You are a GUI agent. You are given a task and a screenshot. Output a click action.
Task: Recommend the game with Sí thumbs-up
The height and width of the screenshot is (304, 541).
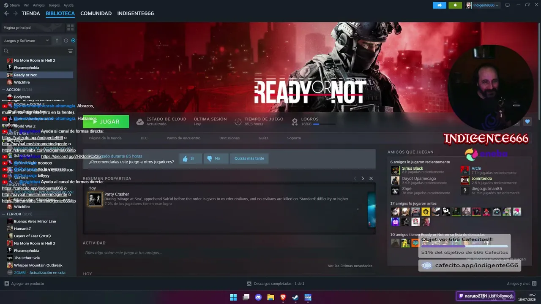click(189, 158)
